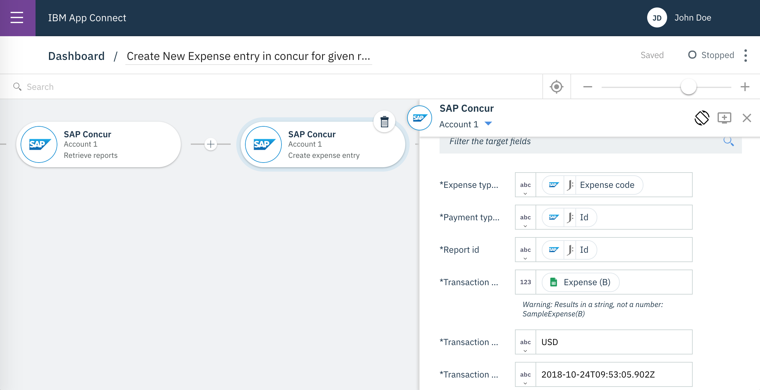Click SAP logo on Retrieve reports node
The height and width of the screenshot is (390, 760).
tap(39, 144)
